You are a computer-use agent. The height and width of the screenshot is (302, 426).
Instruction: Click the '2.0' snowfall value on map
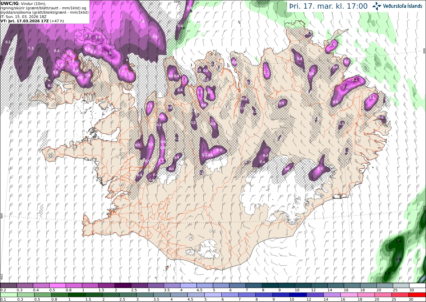pyautogui.click(x=345, y=87)
